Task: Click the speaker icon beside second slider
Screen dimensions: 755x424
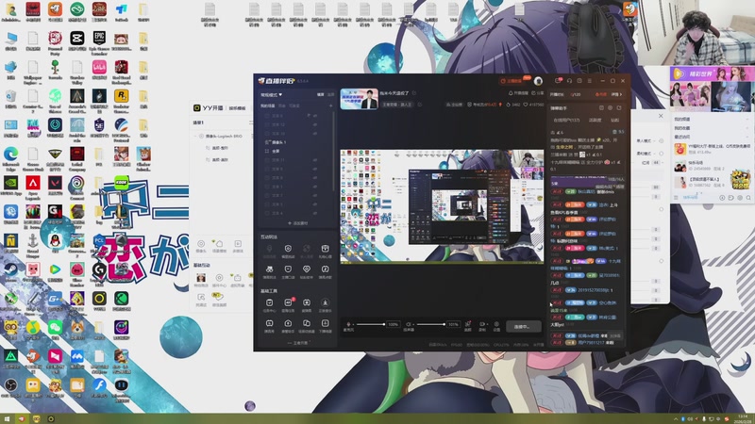Action: 409,324
